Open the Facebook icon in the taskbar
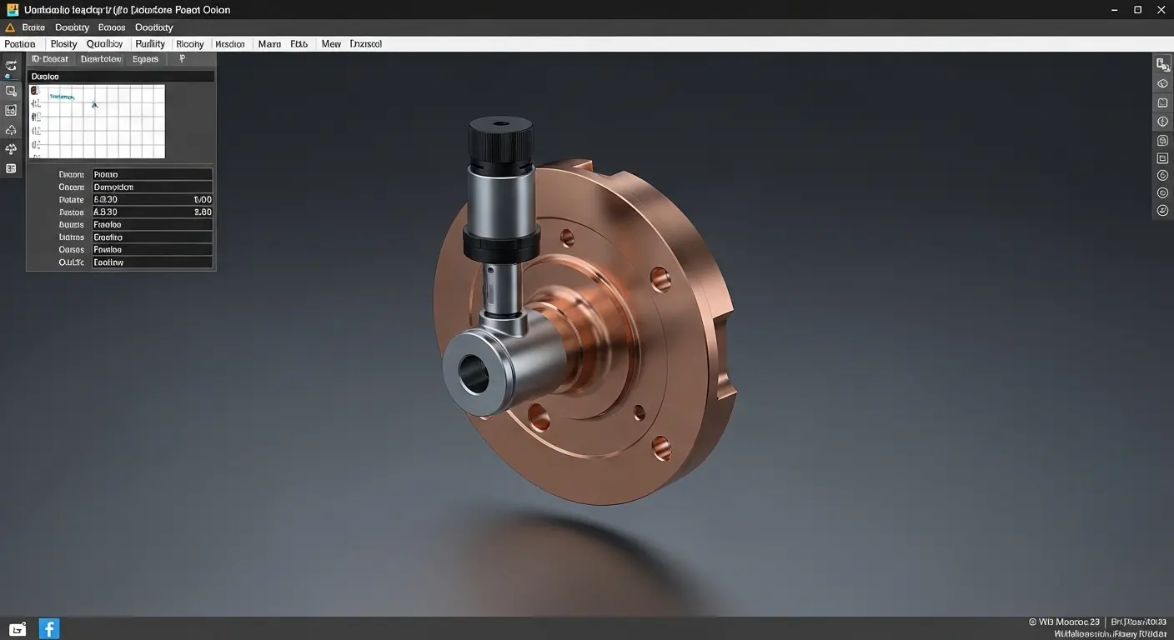Image resolution: width=1174 pixels, height=640 pixels. (49, 628)
